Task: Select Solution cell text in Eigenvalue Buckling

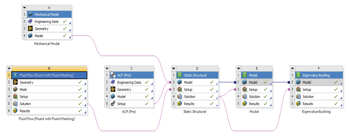Action: click(x=309, y=97)
